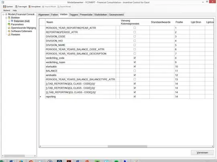Click the Vervang Kolomexpressies column header
The width and height of the screenshot is (217, 162).
click(x=135, y=22)
